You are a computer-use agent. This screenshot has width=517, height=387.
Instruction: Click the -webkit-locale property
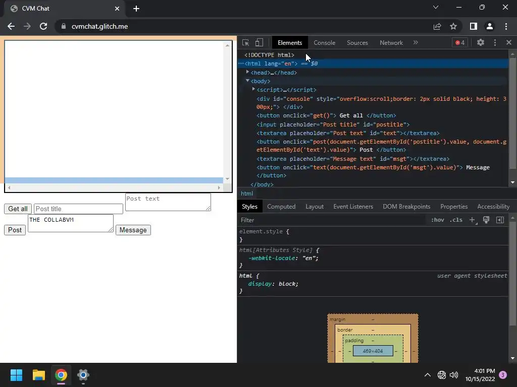click(283, 258)
